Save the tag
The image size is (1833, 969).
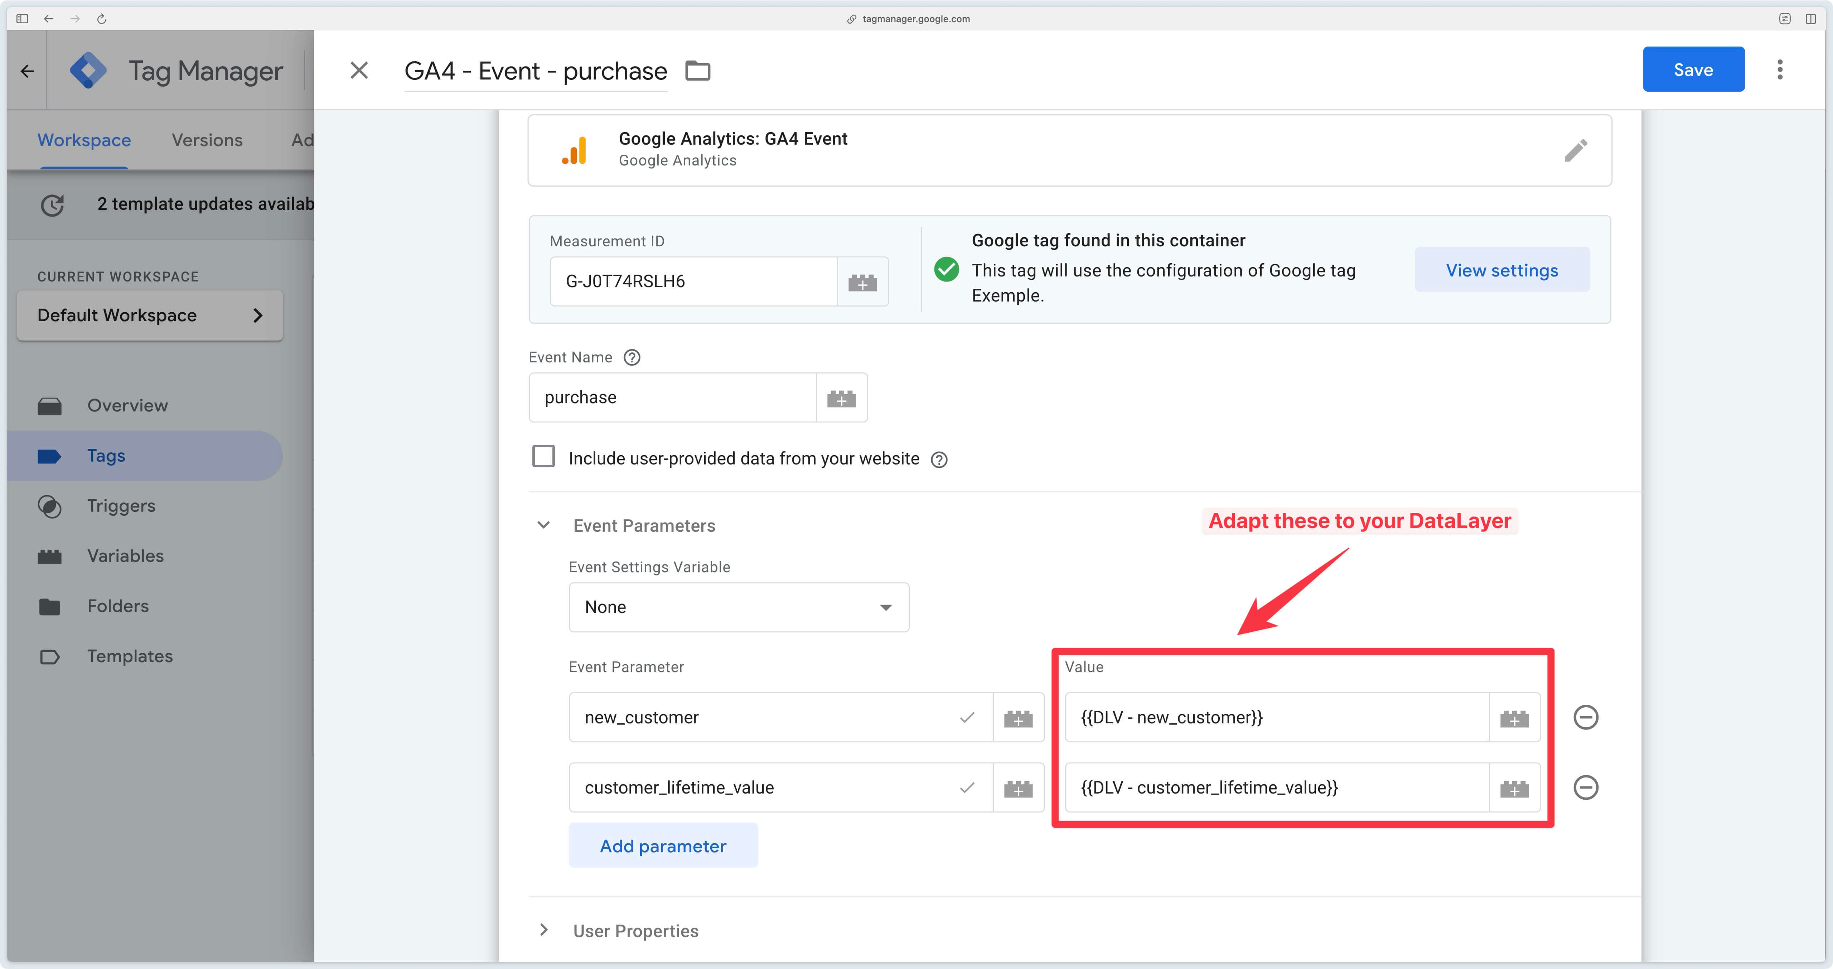(x=1693, y=69)
